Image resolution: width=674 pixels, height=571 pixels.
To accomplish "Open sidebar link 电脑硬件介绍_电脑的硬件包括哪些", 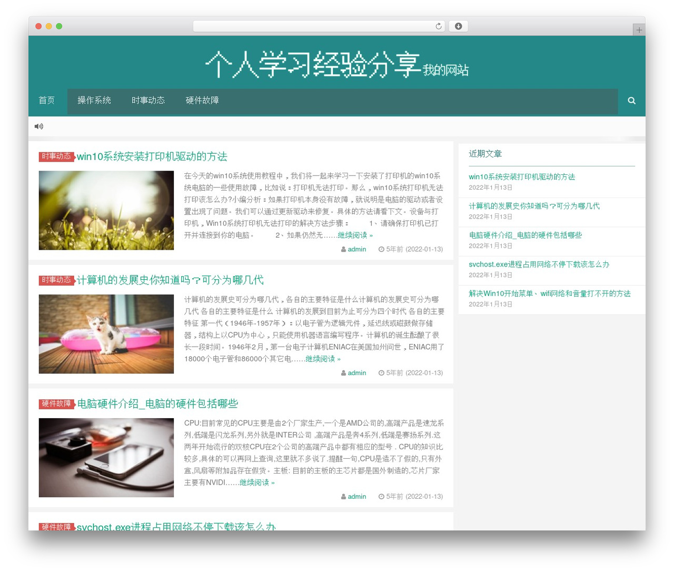I will pyautogui.click(x=526, y=235).
